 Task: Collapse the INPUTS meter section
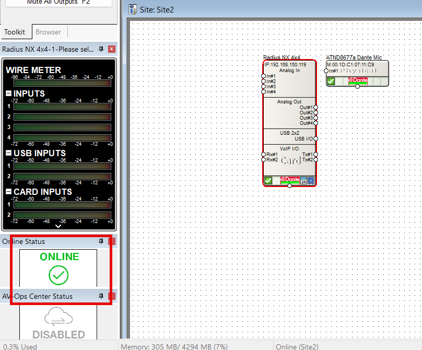pyautogui.click(x=8, y=94)
